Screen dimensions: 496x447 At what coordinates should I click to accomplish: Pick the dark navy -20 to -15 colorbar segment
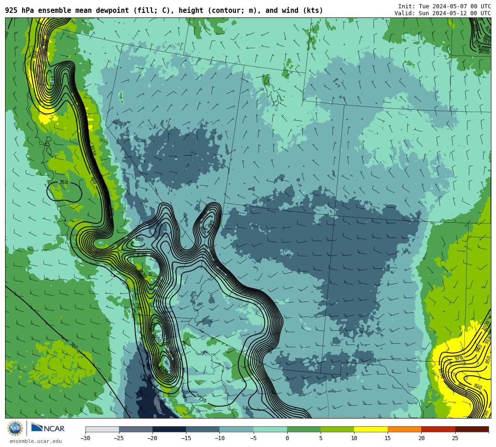(x=169, y=429)
